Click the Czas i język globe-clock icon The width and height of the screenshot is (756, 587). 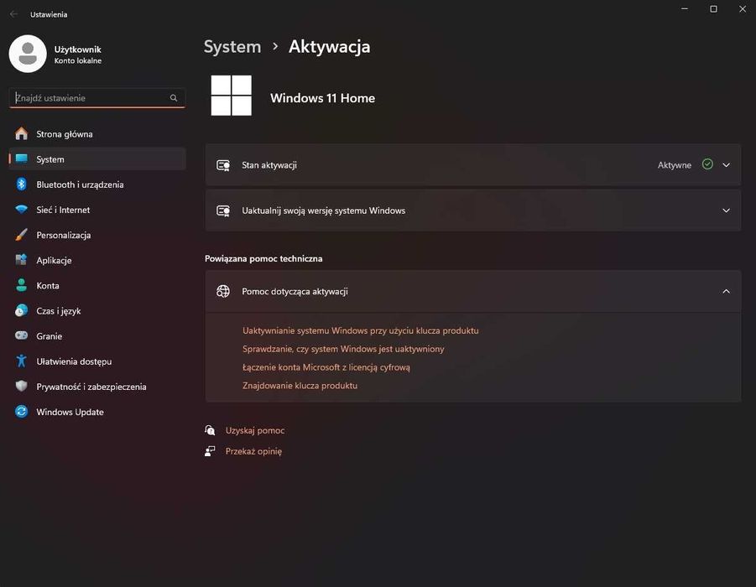21,310
